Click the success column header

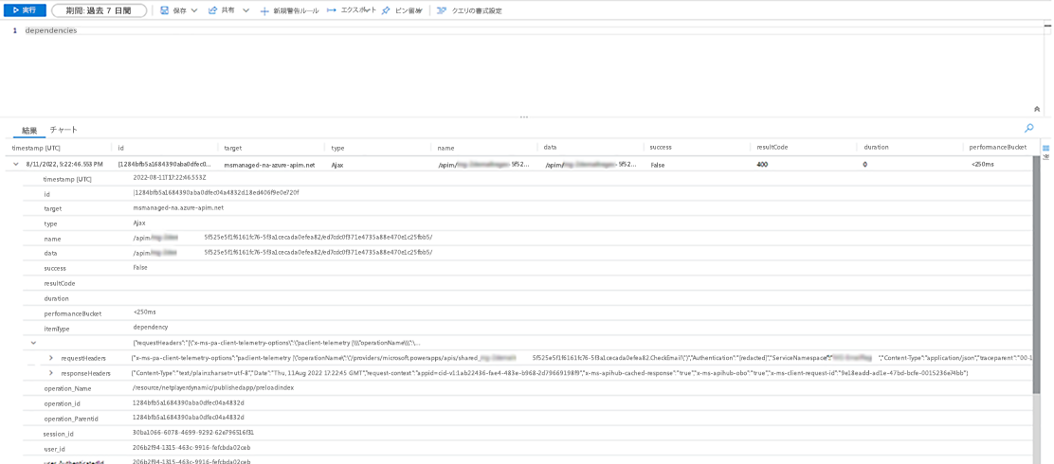pyautogui.click(x=660, y=147)
